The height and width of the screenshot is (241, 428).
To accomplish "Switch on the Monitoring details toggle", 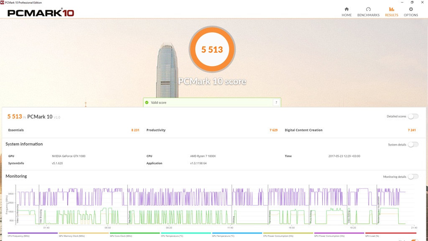I will (413, 177).
